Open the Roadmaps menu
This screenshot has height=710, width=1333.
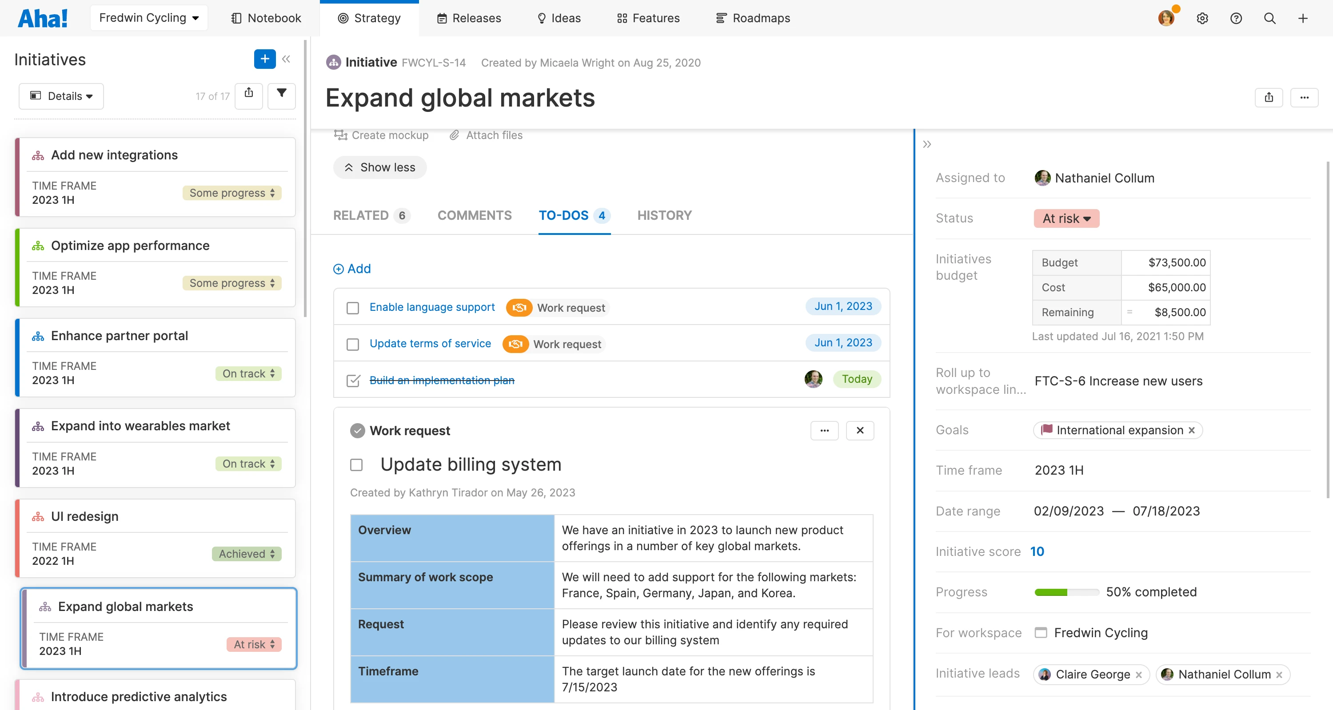753,18
